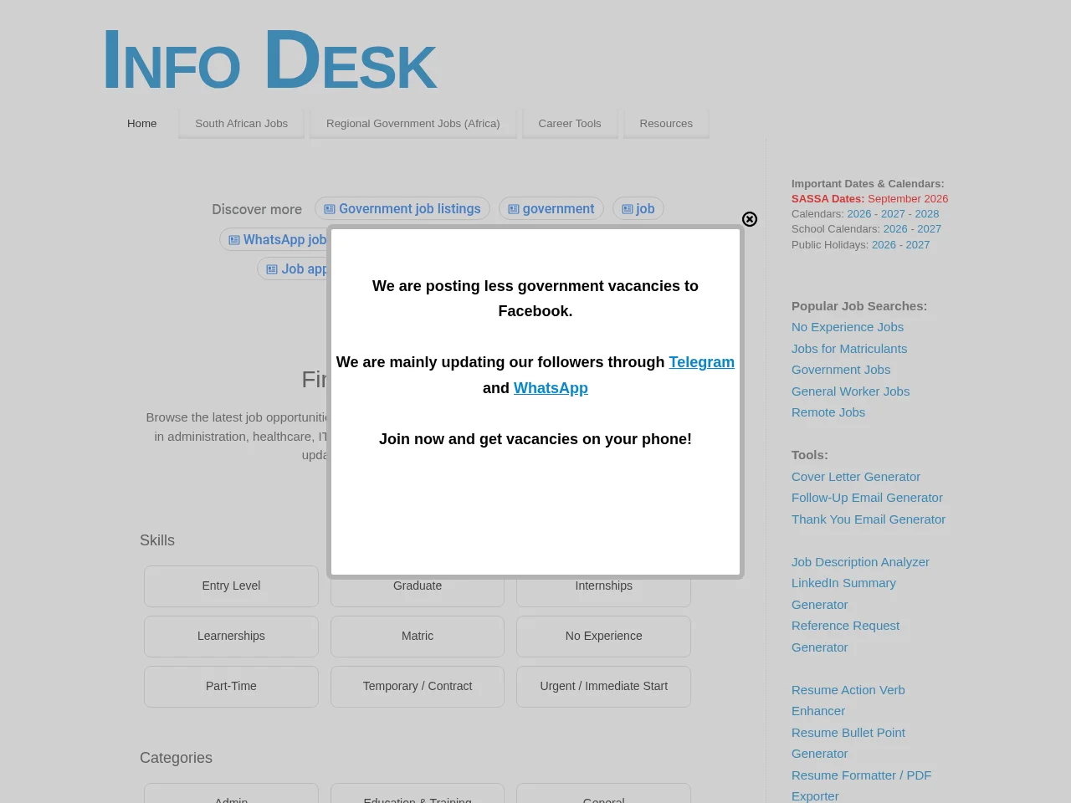Open General Worker Jobs link

click(x=850, y=391)
